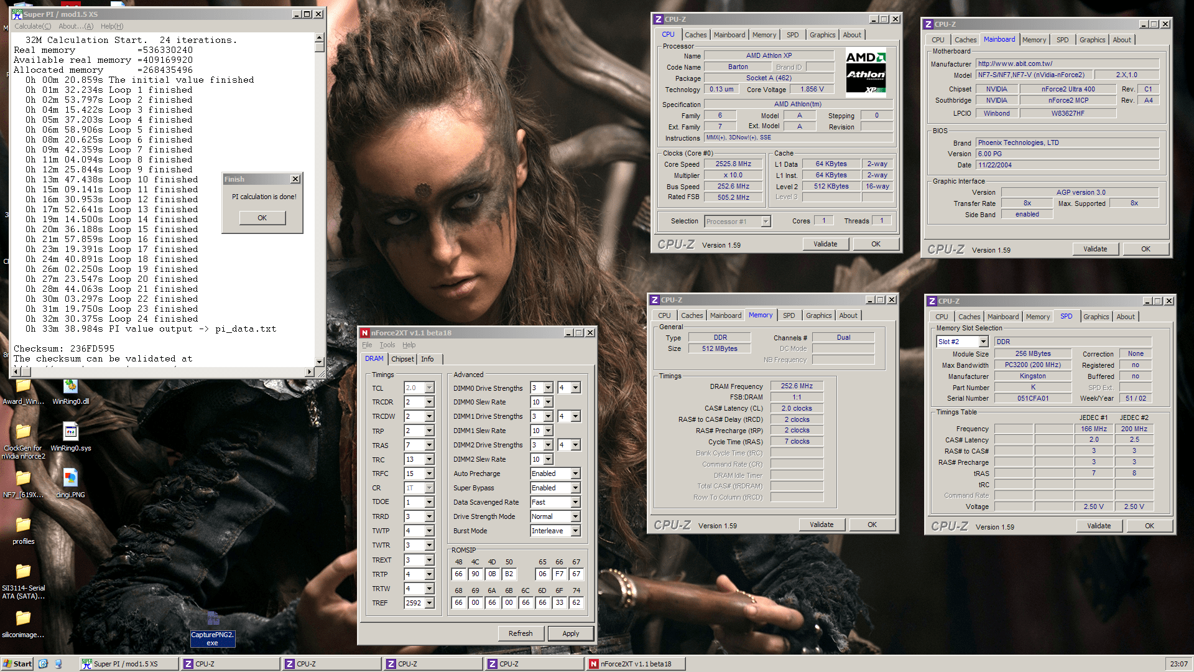This screenshot has height=672, width=1194.
Task: Switch to the Chipset tab in nForce2XT
Action: click(x=402, y=359)
